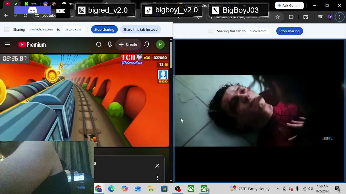
Task: Open the weather widget showing 75°F
Action: [250, 189]
